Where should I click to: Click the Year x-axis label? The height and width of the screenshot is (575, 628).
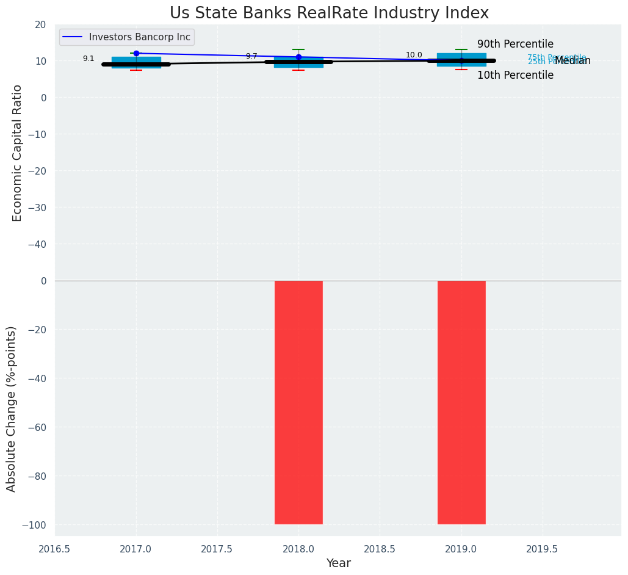[338, 563]
